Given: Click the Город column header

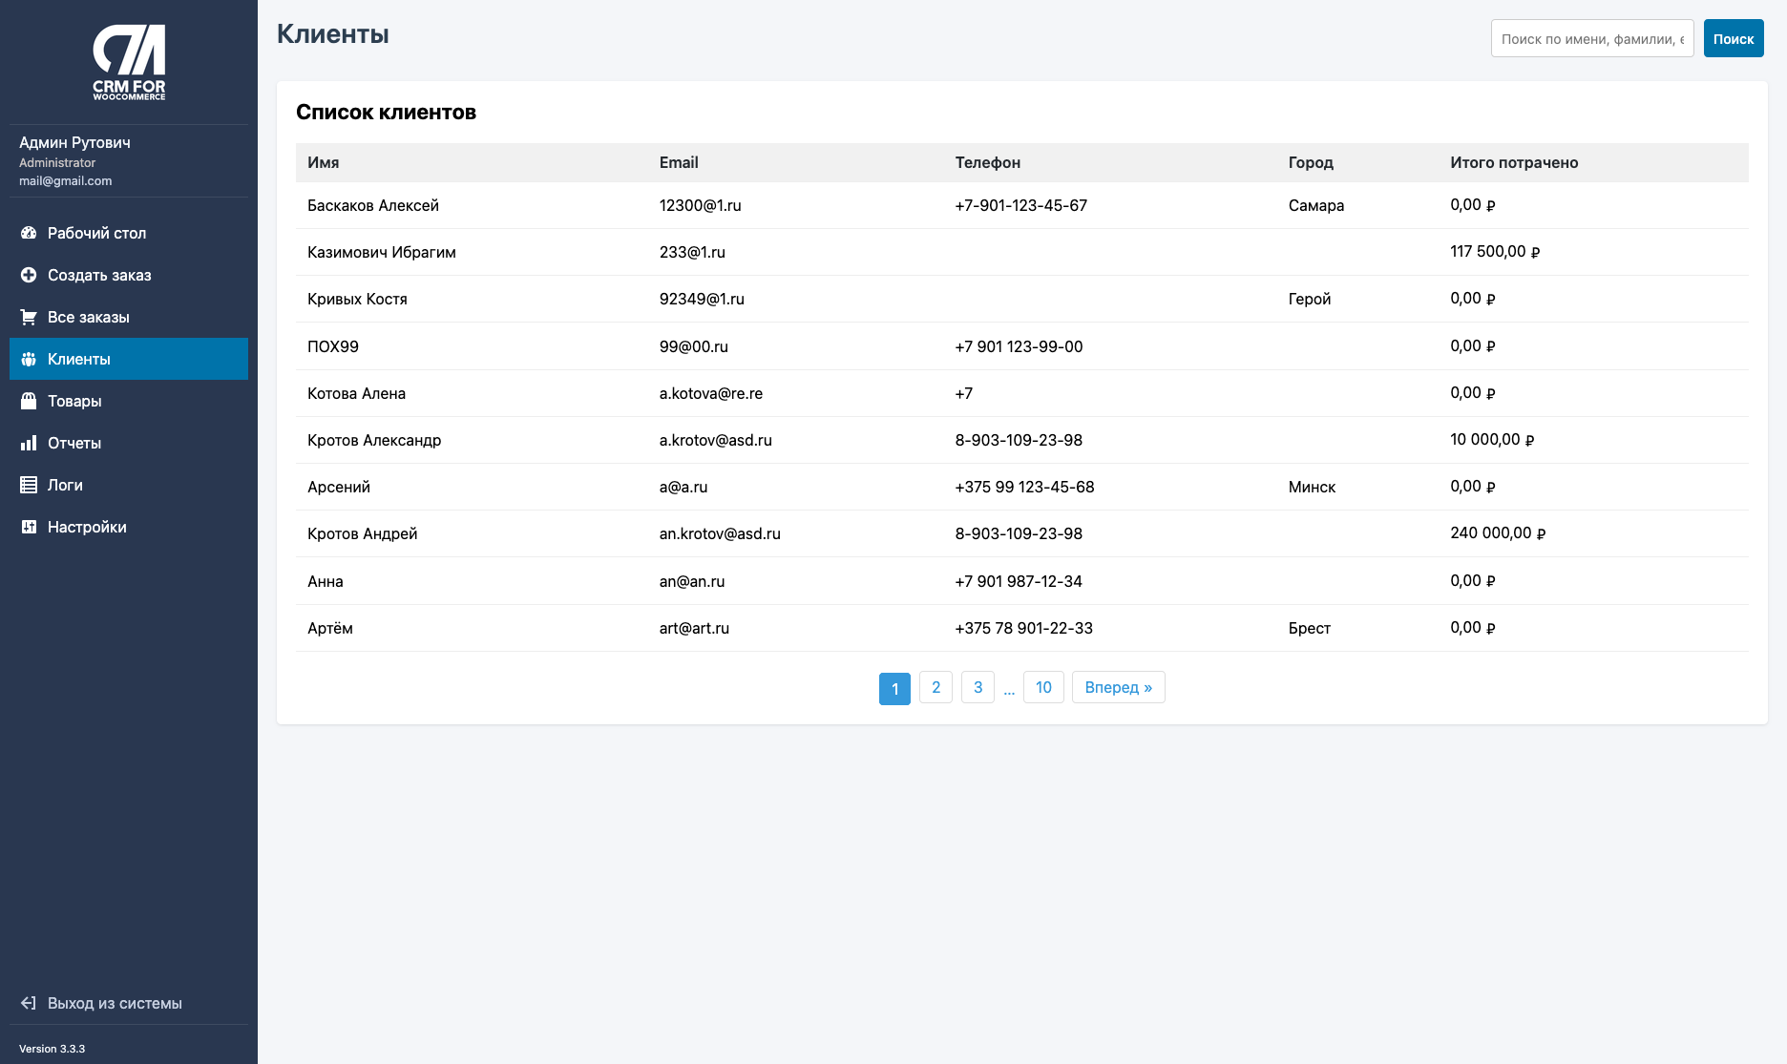Looking at the screenshot, I should coord(1311,162).
